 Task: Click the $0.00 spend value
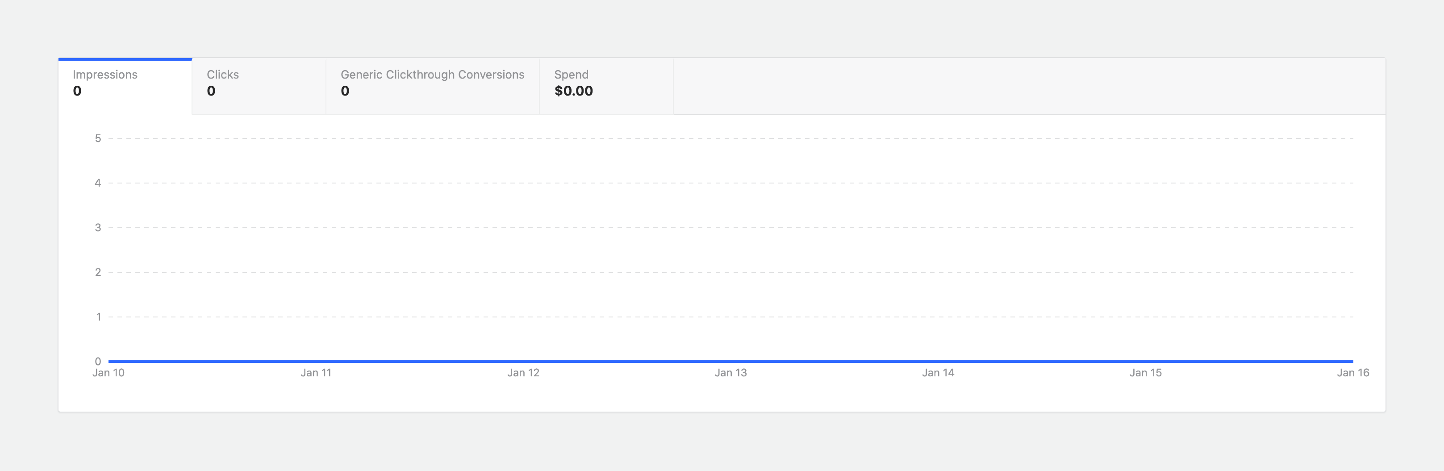(573, 92)
